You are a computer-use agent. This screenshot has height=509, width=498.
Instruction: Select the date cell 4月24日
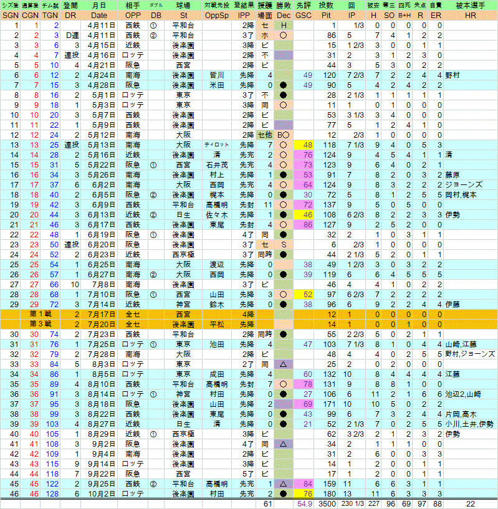pos(101,75)
